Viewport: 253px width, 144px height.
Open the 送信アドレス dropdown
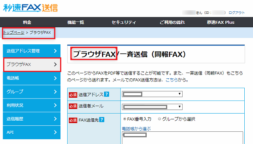(x=152, y=94)
